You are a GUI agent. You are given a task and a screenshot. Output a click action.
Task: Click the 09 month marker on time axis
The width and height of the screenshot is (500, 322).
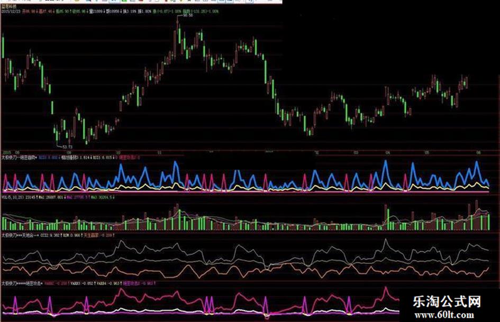[69, 153]
